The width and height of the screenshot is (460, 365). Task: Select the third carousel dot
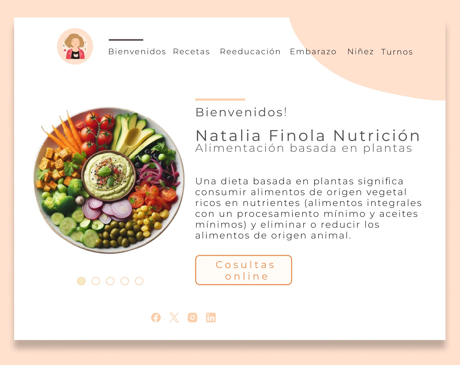coord(110,281)
